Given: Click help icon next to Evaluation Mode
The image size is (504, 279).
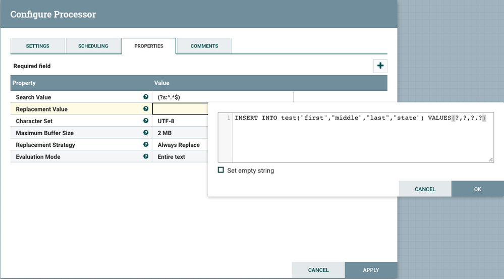Looking at the screenshot, I should (146, 156).
